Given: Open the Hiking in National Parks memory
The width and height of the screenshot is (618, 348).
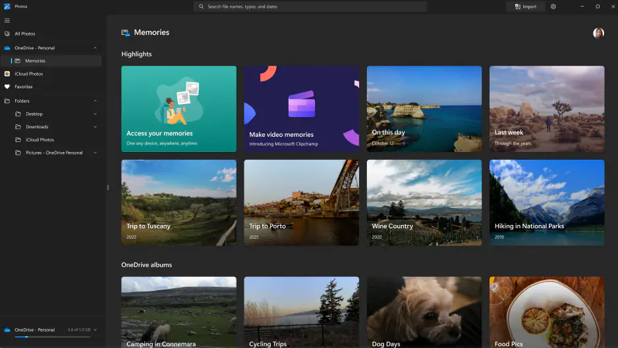Looking at the screenshot, I should (547, 203).
